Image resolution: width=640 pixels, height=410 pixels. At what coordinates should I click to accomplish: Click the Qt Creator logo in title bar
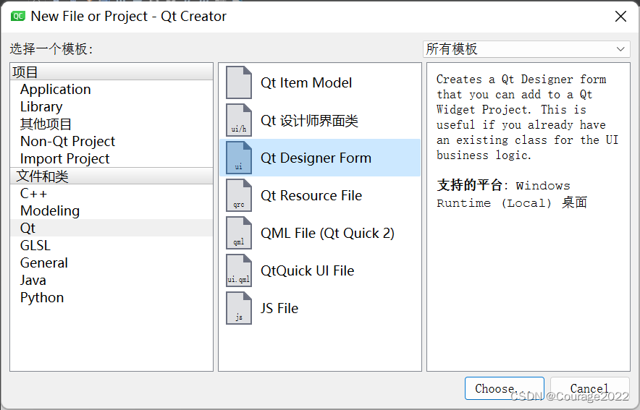[x=18, y=17]
